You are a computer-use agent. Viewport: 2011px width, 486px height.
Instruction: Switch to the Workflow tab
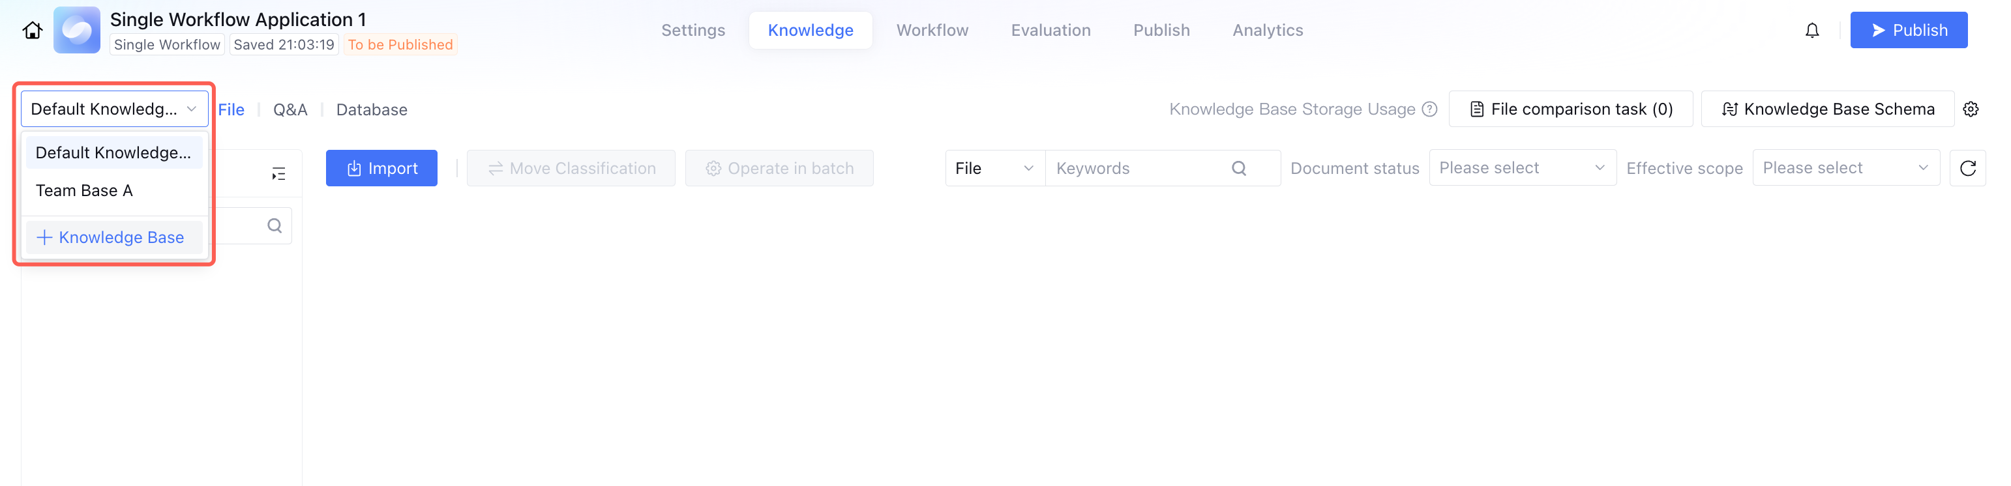click(932, 31)
